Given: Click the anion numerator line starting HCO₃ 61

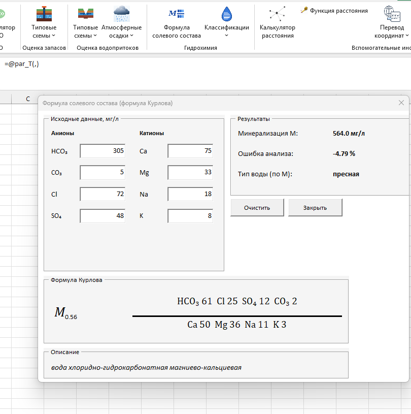Looking at the screenshot, I should pyautogui.click(x=237, y=301).
